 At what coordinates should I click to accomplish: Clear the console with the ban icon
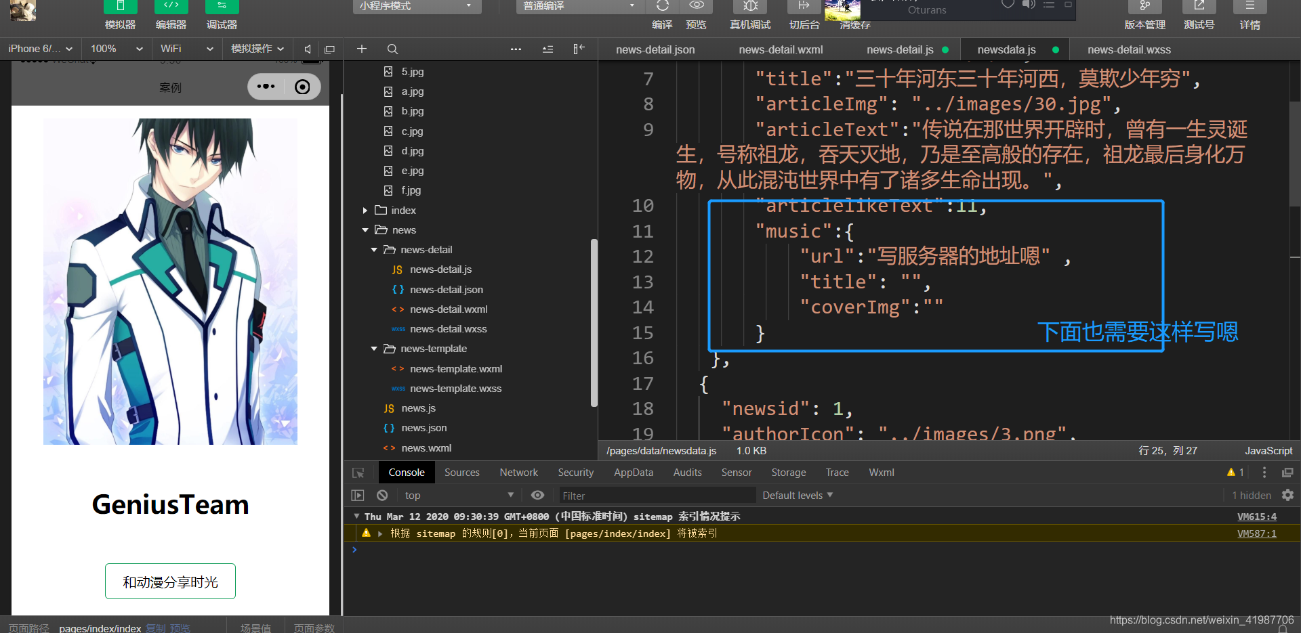click(382, 496)
